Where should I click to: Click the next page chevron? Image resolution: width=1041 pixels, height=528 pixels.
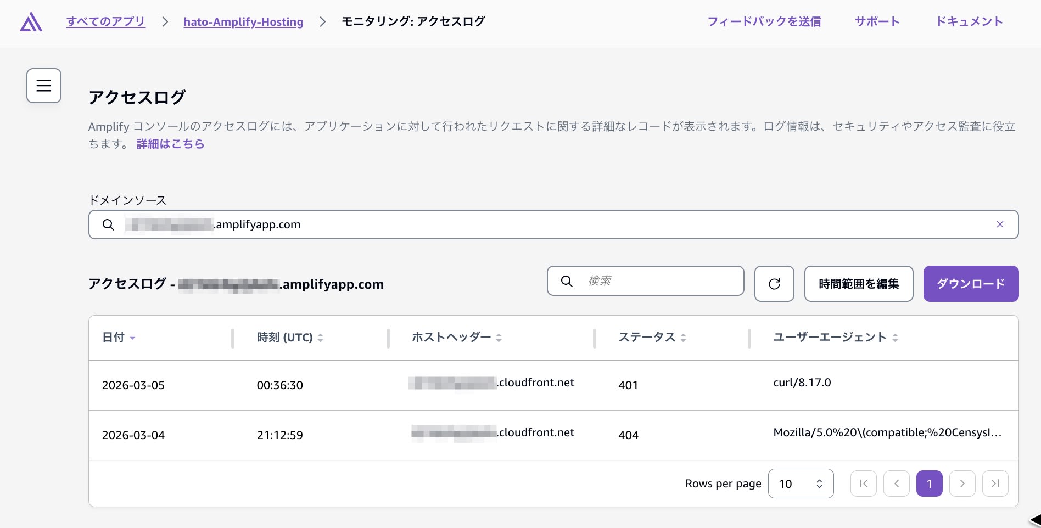(962, 484)
